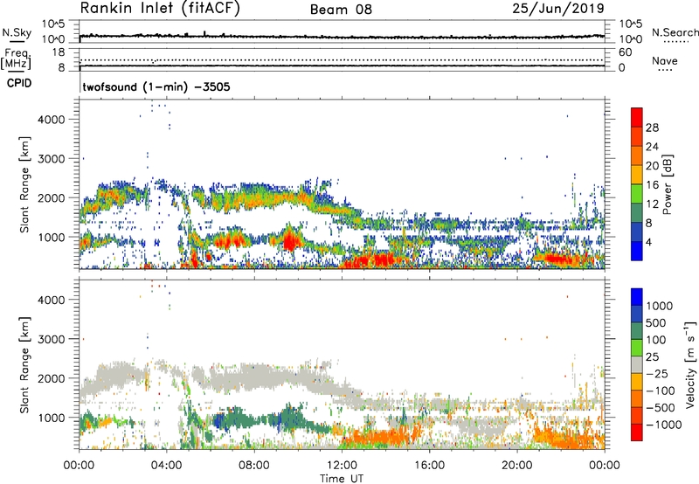This screenshot has height=484, width=699.
Task: Click the red top segment of Power color bar
Action: click(x=637, y=117)
